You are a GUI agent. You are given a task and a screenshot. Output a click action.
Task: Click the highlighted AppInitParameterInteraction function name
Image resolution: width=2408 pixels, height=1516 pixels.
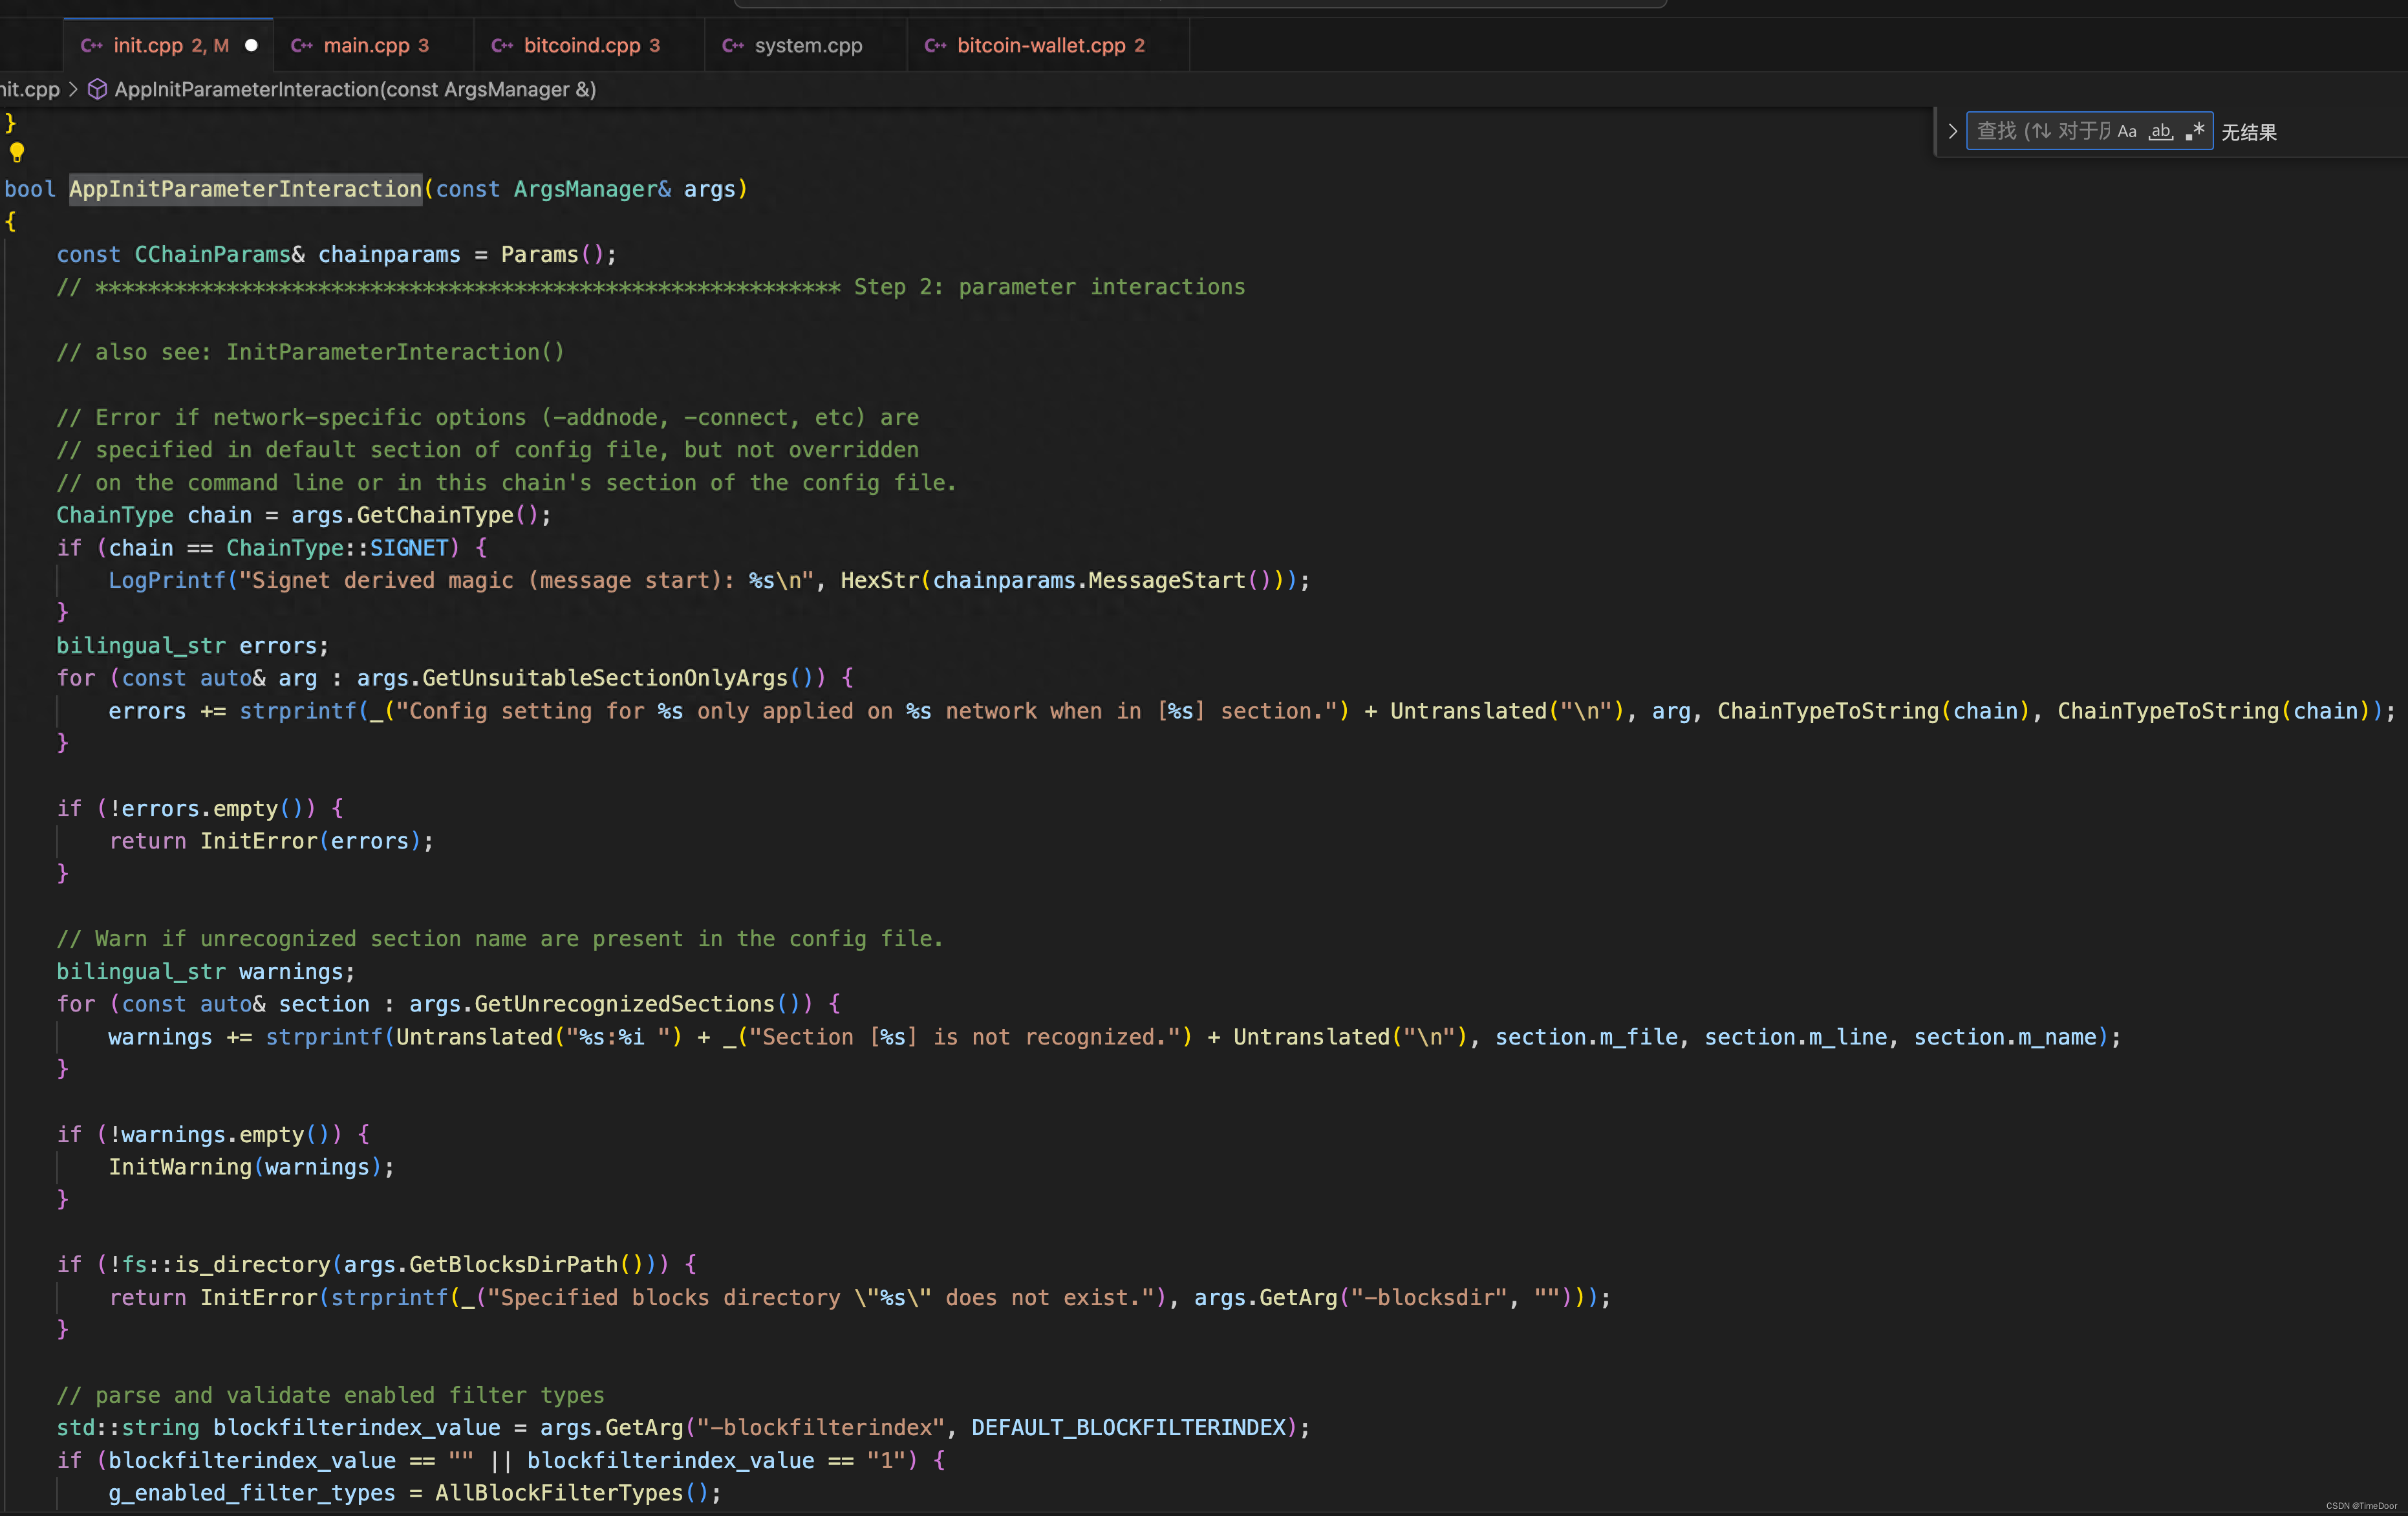pos(245,189)
